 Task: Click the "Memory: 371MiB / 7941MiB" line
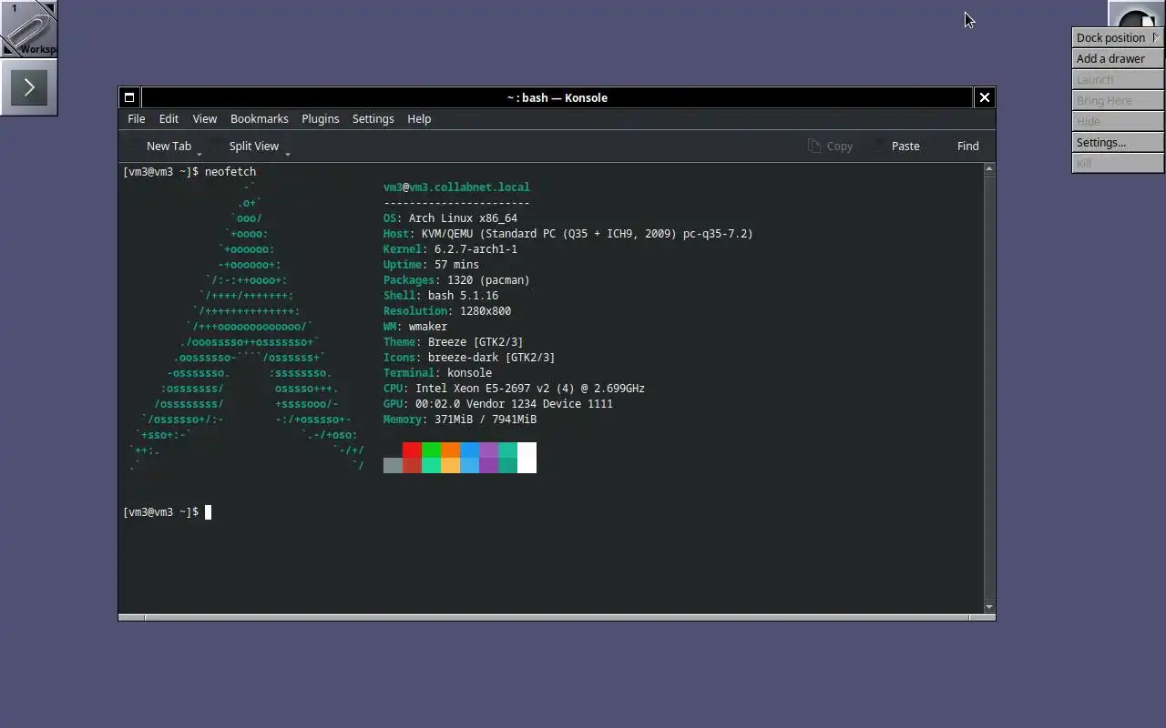[x=460, y=420]
